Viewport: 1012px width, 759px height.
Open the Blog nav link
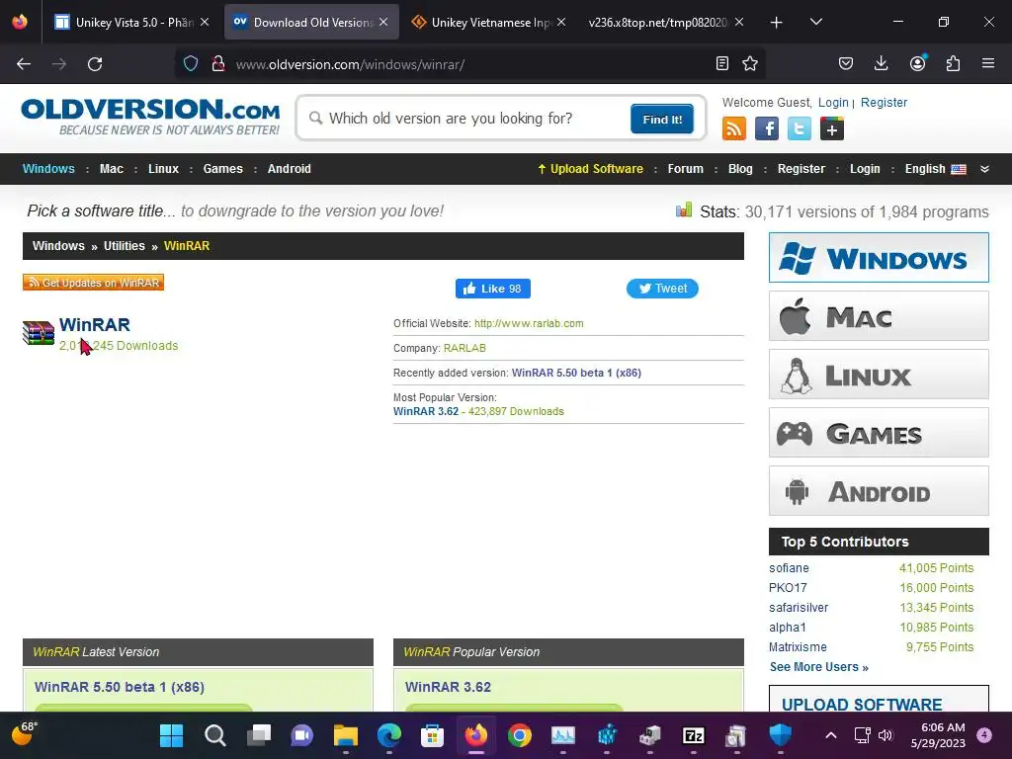(740, 169)
